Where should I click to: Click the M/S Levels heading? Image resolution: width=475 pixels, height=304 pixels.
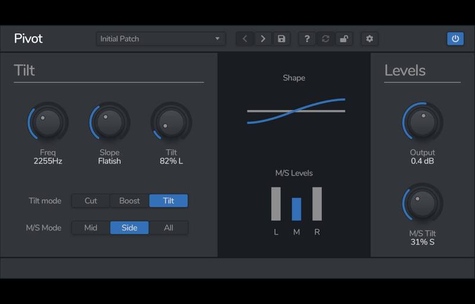point(294,173)
